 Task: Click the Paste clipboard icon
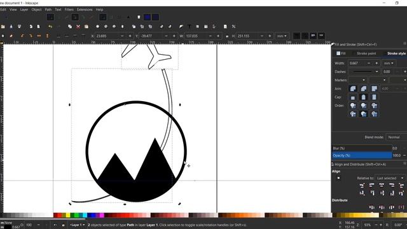point(86,27)
